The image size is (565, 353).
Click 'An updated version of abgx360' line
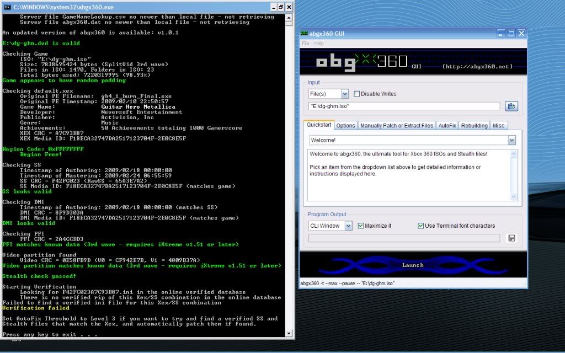[90, 33]
